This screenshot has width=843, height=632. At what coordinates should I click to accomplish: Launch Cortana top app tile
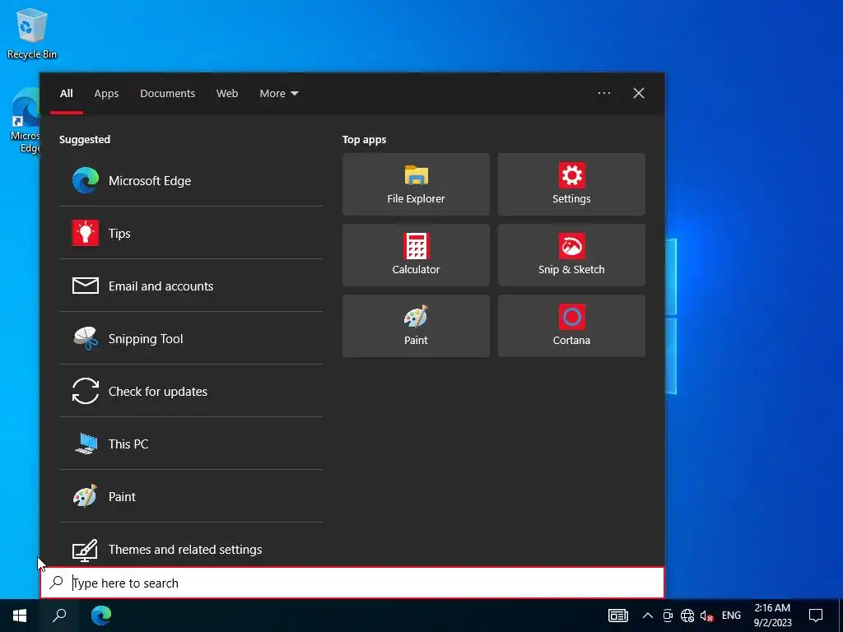(571, 326)
